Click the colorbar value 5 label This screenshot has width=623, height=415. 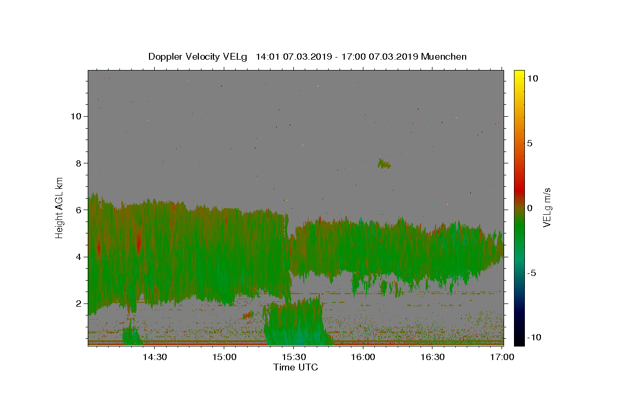[x=530, y=143]
